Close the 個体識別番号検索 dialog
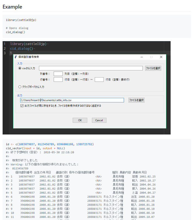Image resolution: width=196 pixels, height=220 pixels. [161, 57]
